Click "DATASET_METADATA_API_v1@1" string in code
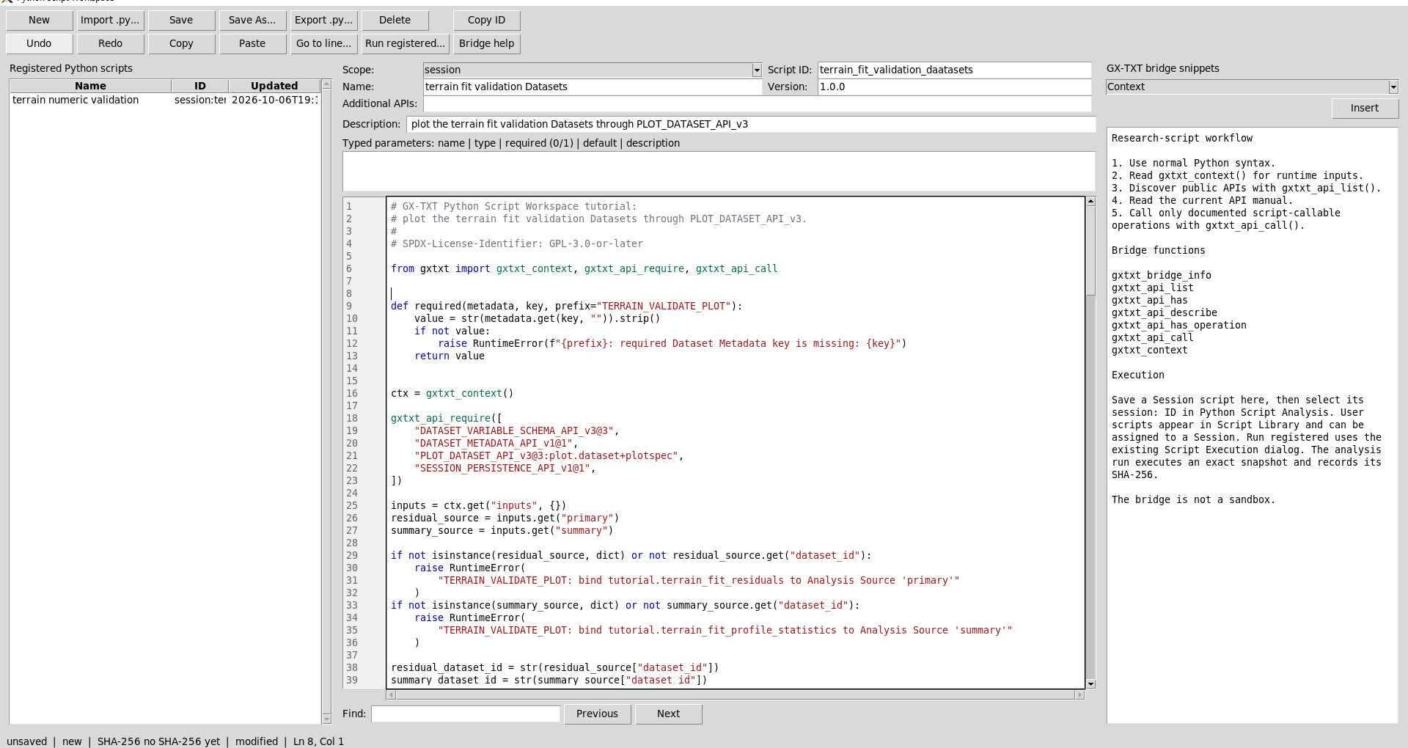 coord(494,444)
